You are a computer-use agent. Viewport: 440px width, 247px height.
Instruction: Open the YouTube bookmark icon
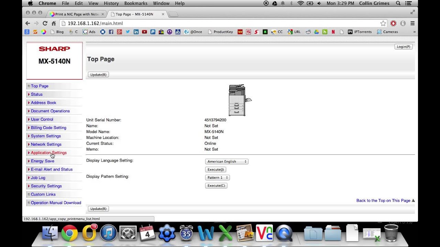[x=144, y=32]
